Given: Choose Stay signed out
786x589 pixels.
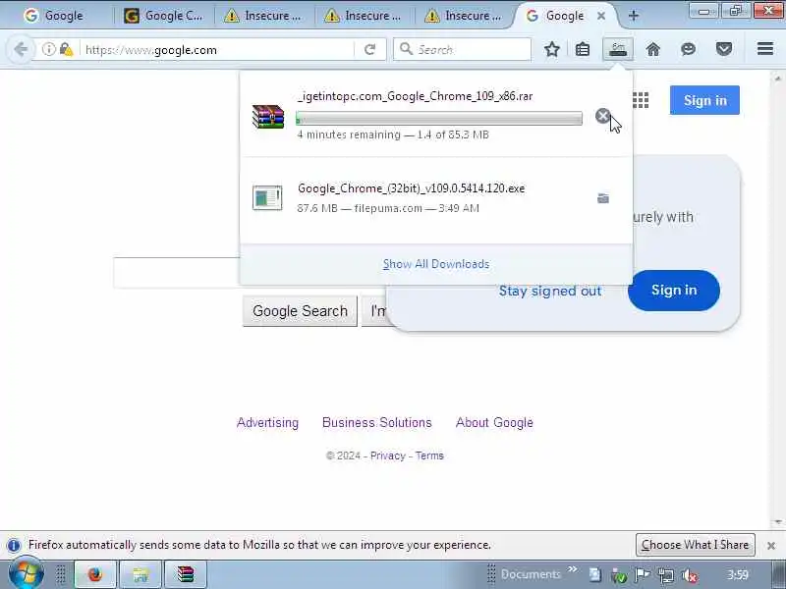Looking at the screenshot, I should pos(550,291).
